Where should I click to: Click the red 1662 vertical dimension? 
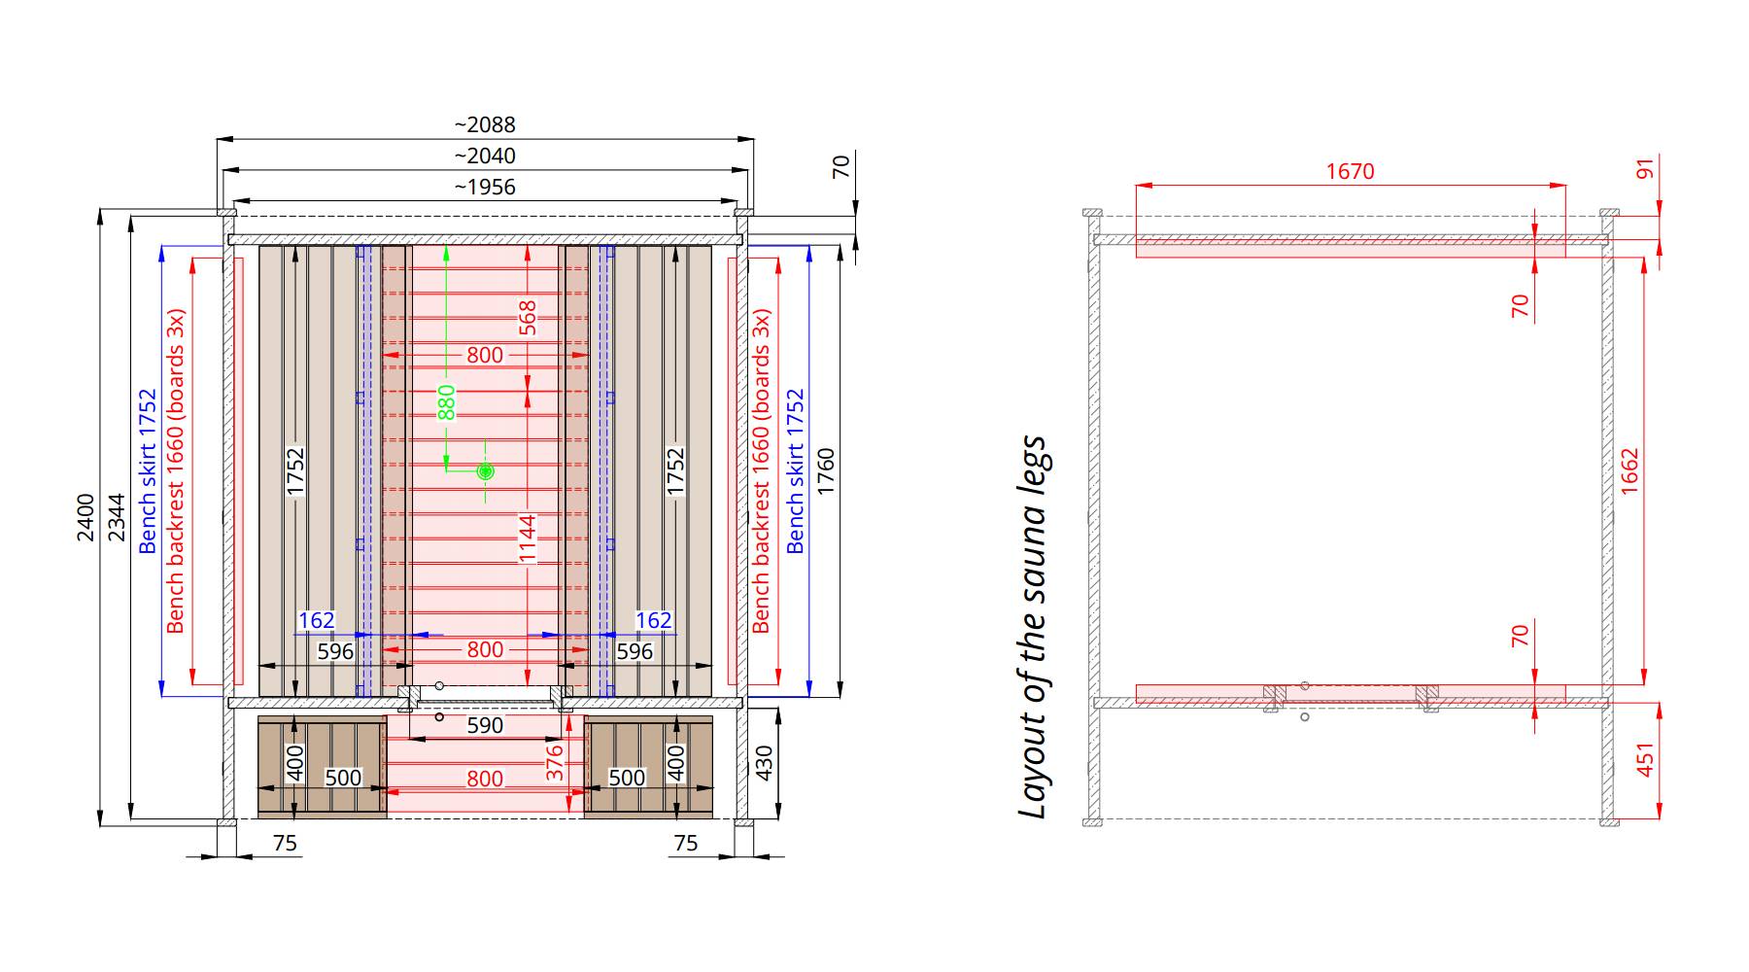[1629, 471]
